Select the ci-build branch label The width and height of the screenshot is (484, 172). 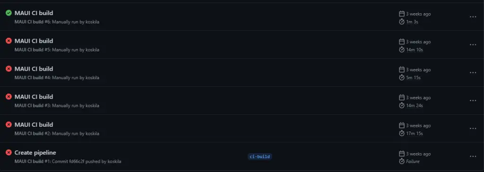coord(259,156)
